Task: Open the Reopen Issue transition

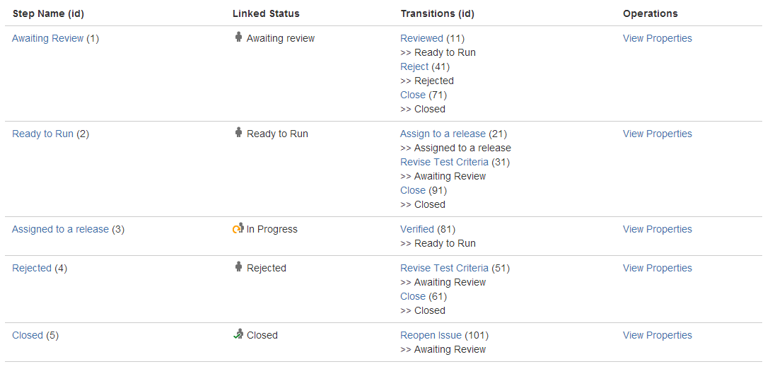Action: (431, 335)
